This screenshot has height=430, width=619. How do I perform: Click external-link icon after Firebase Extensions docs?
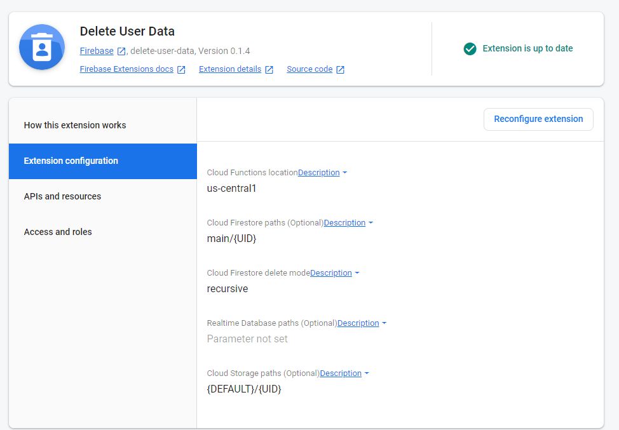click(x=181, y=70)
